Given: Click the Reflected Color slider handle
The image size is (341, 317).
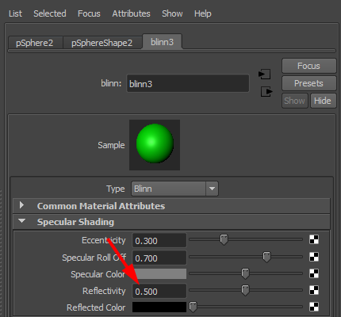Looking at the screenshot, I should click(x=193, y=307).
